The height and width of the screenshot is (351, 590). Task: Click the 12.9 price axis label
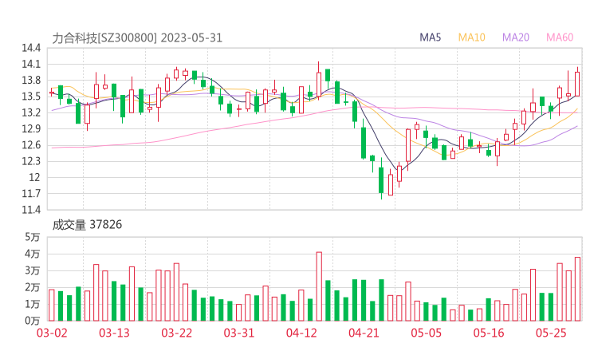[31, 128]
